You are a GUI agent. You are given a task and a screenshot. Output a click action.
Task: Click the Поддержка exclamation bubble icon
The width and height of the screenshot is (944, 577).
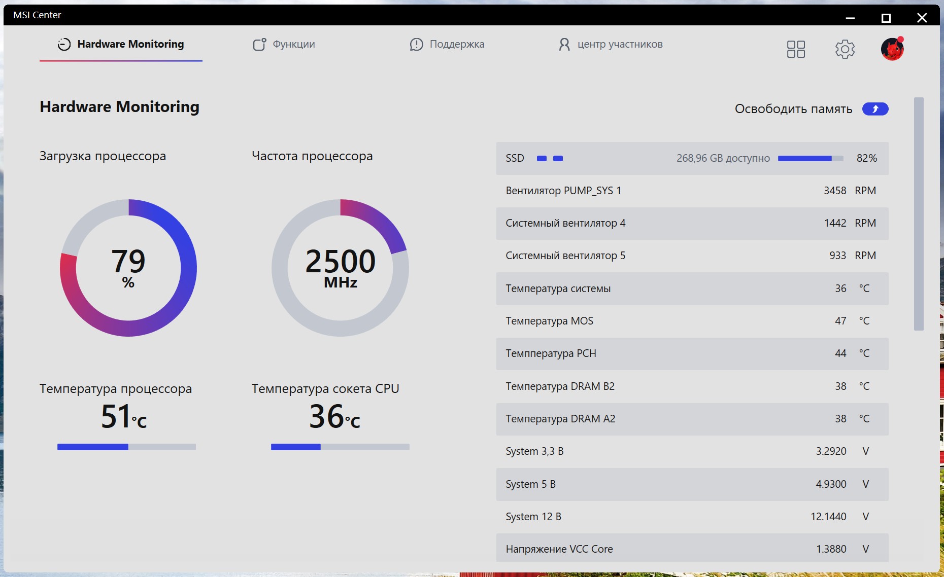416,45
